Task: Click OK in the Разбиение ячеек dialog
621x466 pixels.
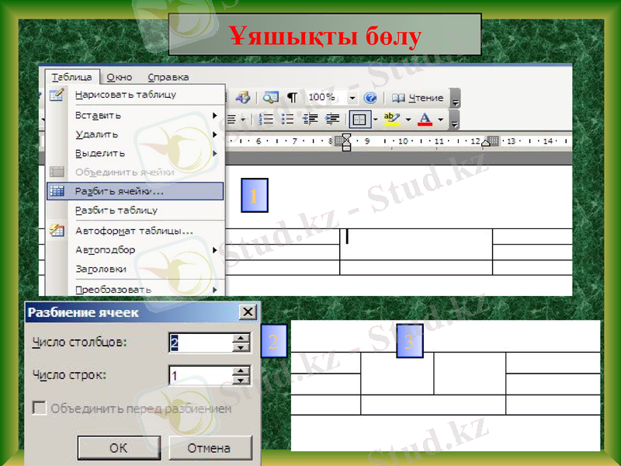Action: (118, 447)
